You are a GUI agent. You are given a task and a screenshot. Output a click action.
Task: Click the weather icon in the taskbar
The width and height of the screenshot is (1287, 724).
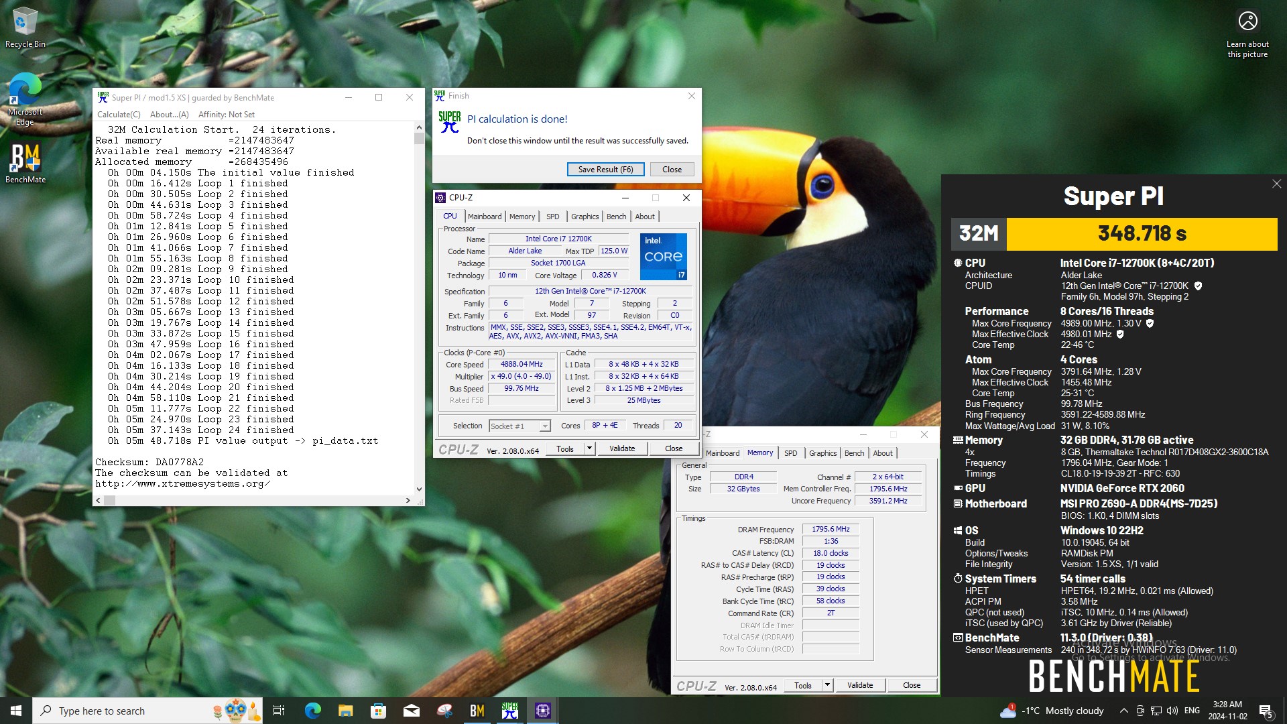coord(1007,711)
